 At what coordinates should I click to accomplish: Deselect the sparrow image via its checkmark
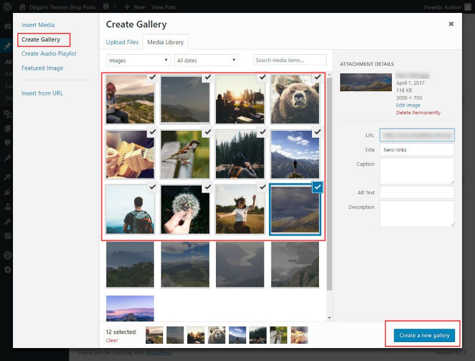tap(207, 132)
